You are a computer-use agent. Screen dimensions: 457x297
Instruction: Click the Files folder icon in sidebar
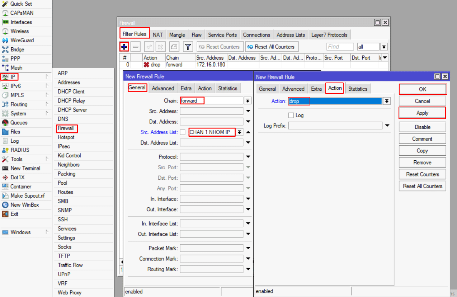[5, 132]
